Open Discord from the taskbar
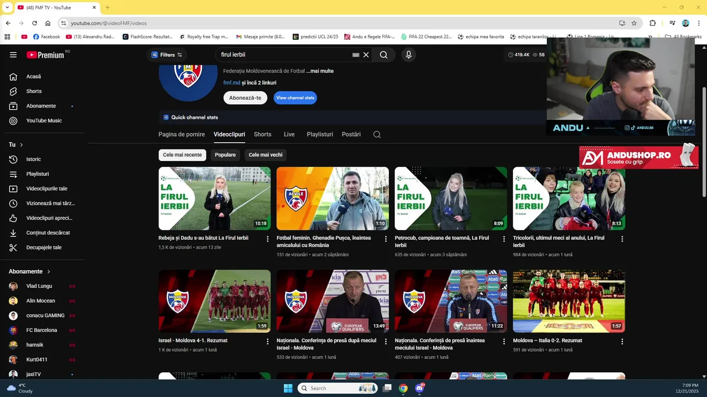The width and height of the screenshot is (707, 397). point(419,388)
